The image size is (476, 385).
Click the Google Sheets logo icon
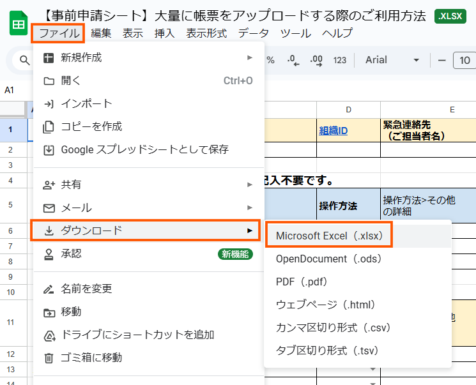[x=18, y=24]
